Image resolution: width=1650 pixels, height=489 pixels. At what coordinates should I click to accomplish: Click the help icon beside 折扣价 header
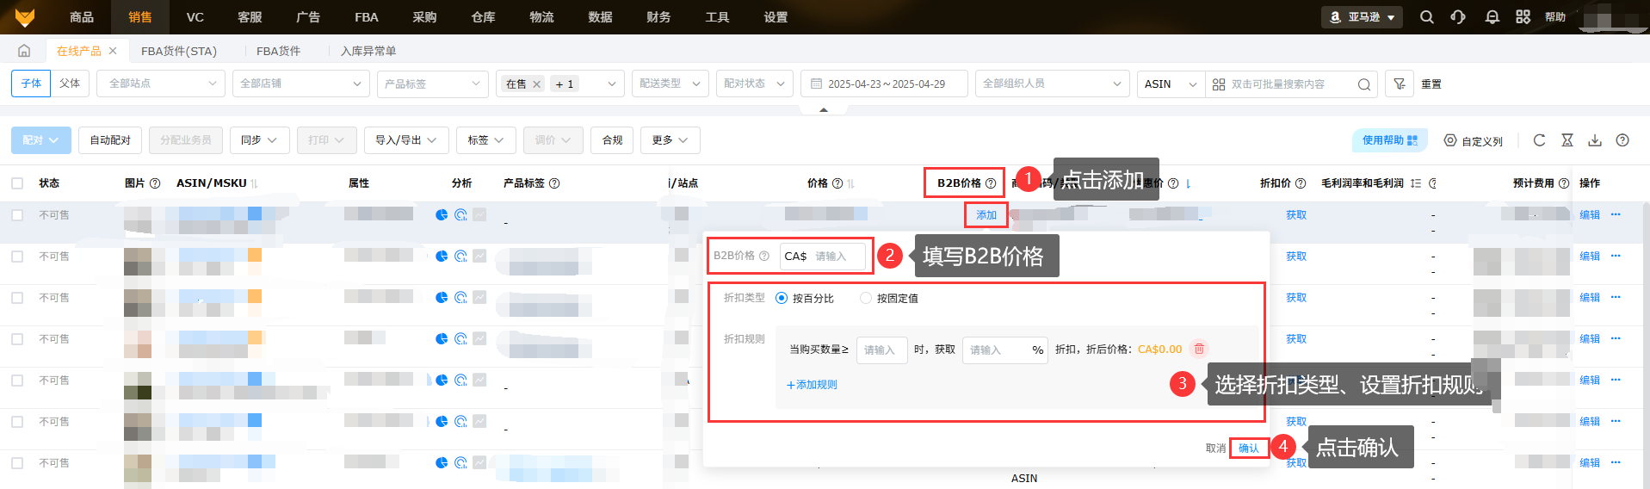tap(1301, 183)
